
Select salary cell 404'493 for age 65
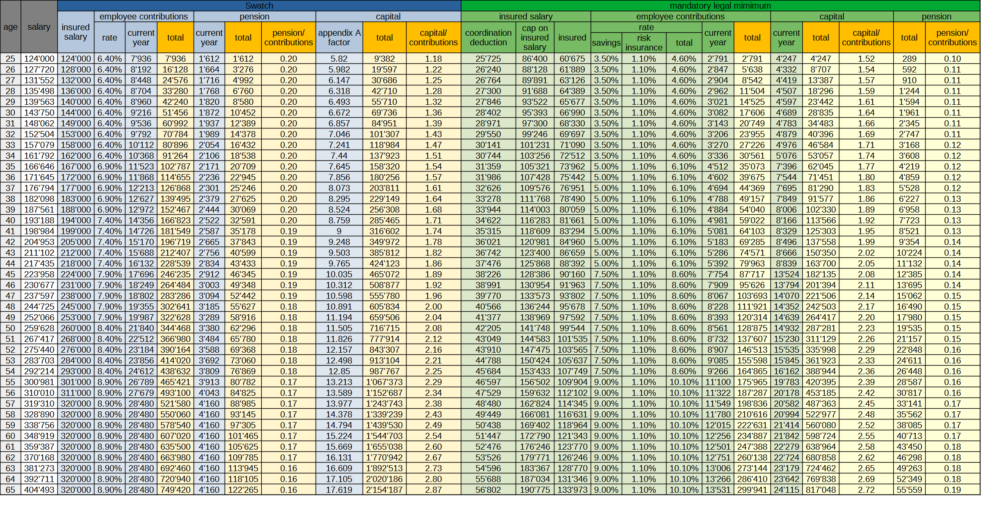tap(39, 490)
